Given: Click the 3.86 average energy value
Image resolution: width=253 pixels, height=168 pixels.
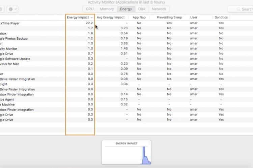Looking at the screenshot, I should pos(124,43).
